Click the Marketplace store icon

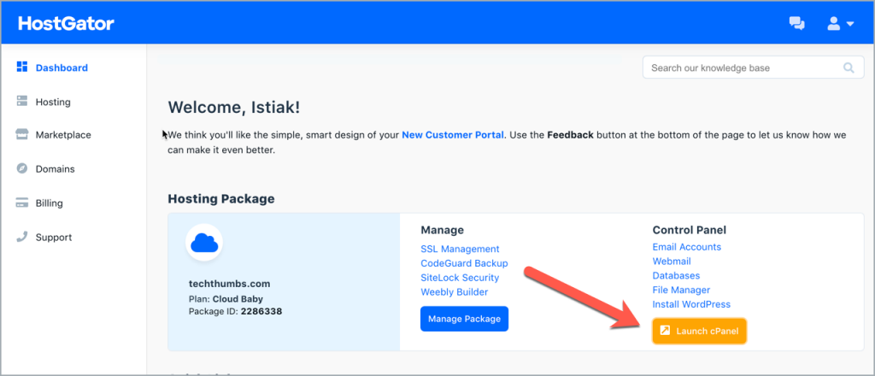[22, 135]
